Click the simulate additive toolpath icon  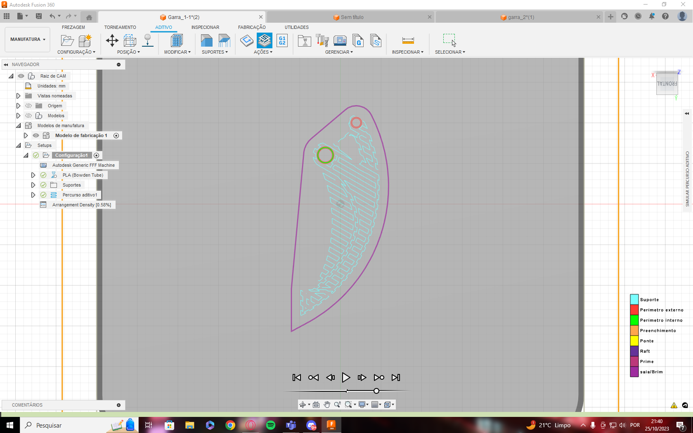click(x=265, y=40)
